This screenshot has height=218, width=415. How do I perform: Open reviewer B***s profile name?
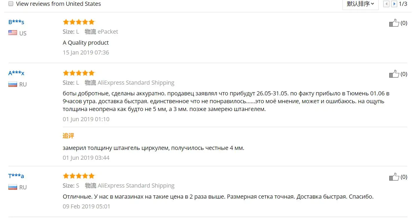coord(16,22)
